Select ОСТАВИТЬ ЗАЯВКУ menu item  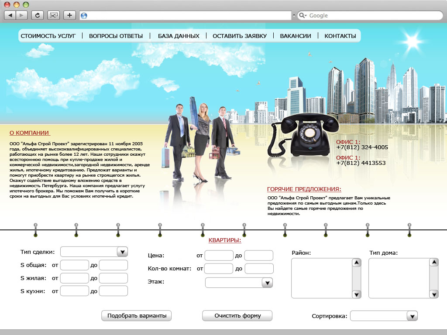240,36
